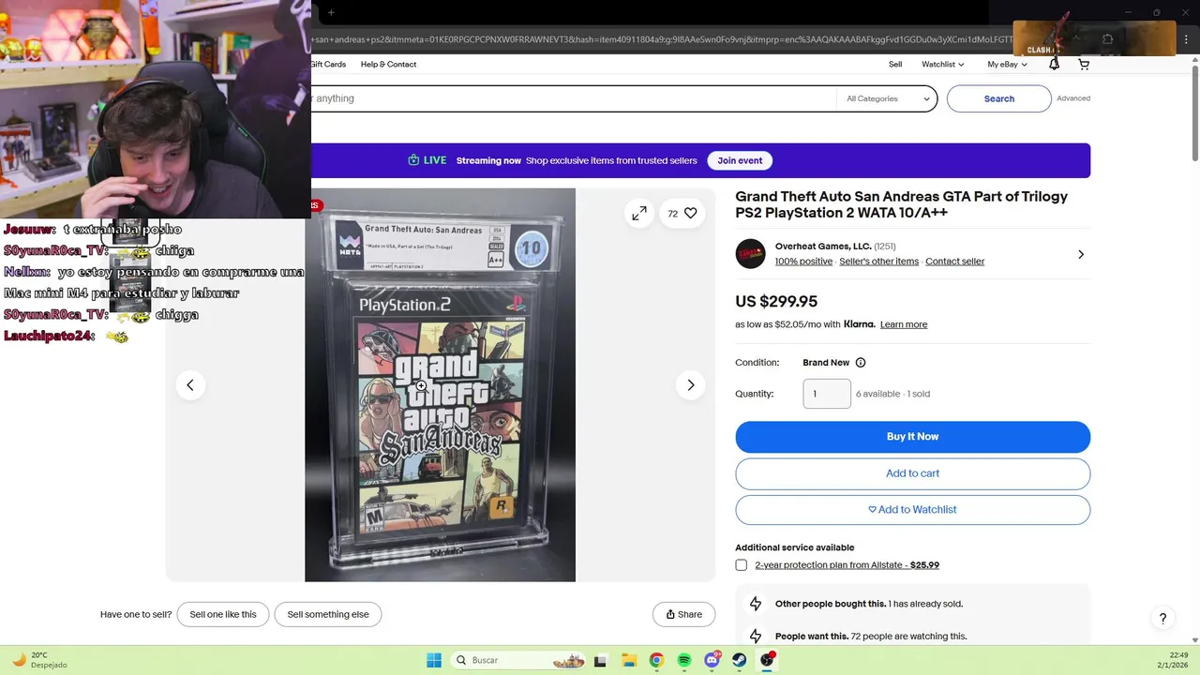Image resolution: width=1200 pixels, height=675 pixels.
Task: Click Buy It Now
Action: click(x=912, y=437)
